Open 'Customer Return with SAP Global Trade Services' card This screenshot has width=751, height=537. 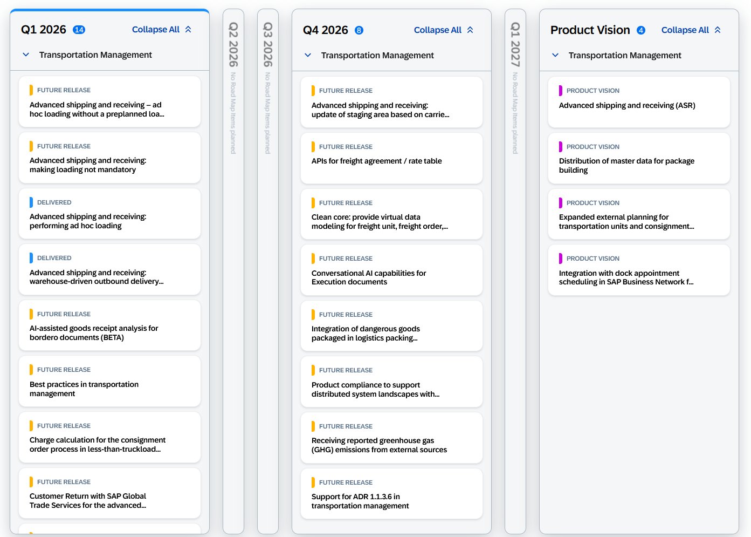click(109, 493)
